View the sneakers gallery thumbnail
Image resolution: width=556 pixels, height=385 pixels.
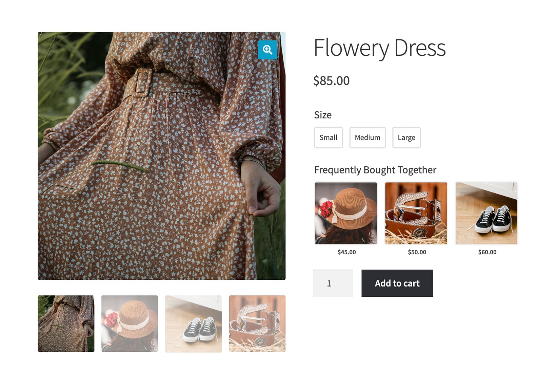tap(193, 324)
